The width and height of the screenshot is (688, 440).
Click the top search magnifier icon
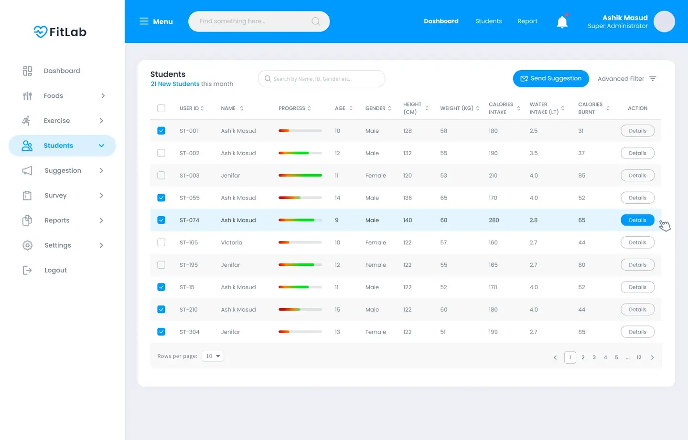(316, 21)
